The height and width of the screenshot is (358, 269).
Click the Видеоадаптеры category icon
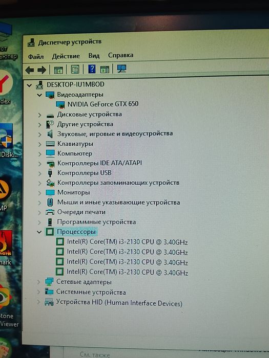pyautogui.click(x=50, y=95)
